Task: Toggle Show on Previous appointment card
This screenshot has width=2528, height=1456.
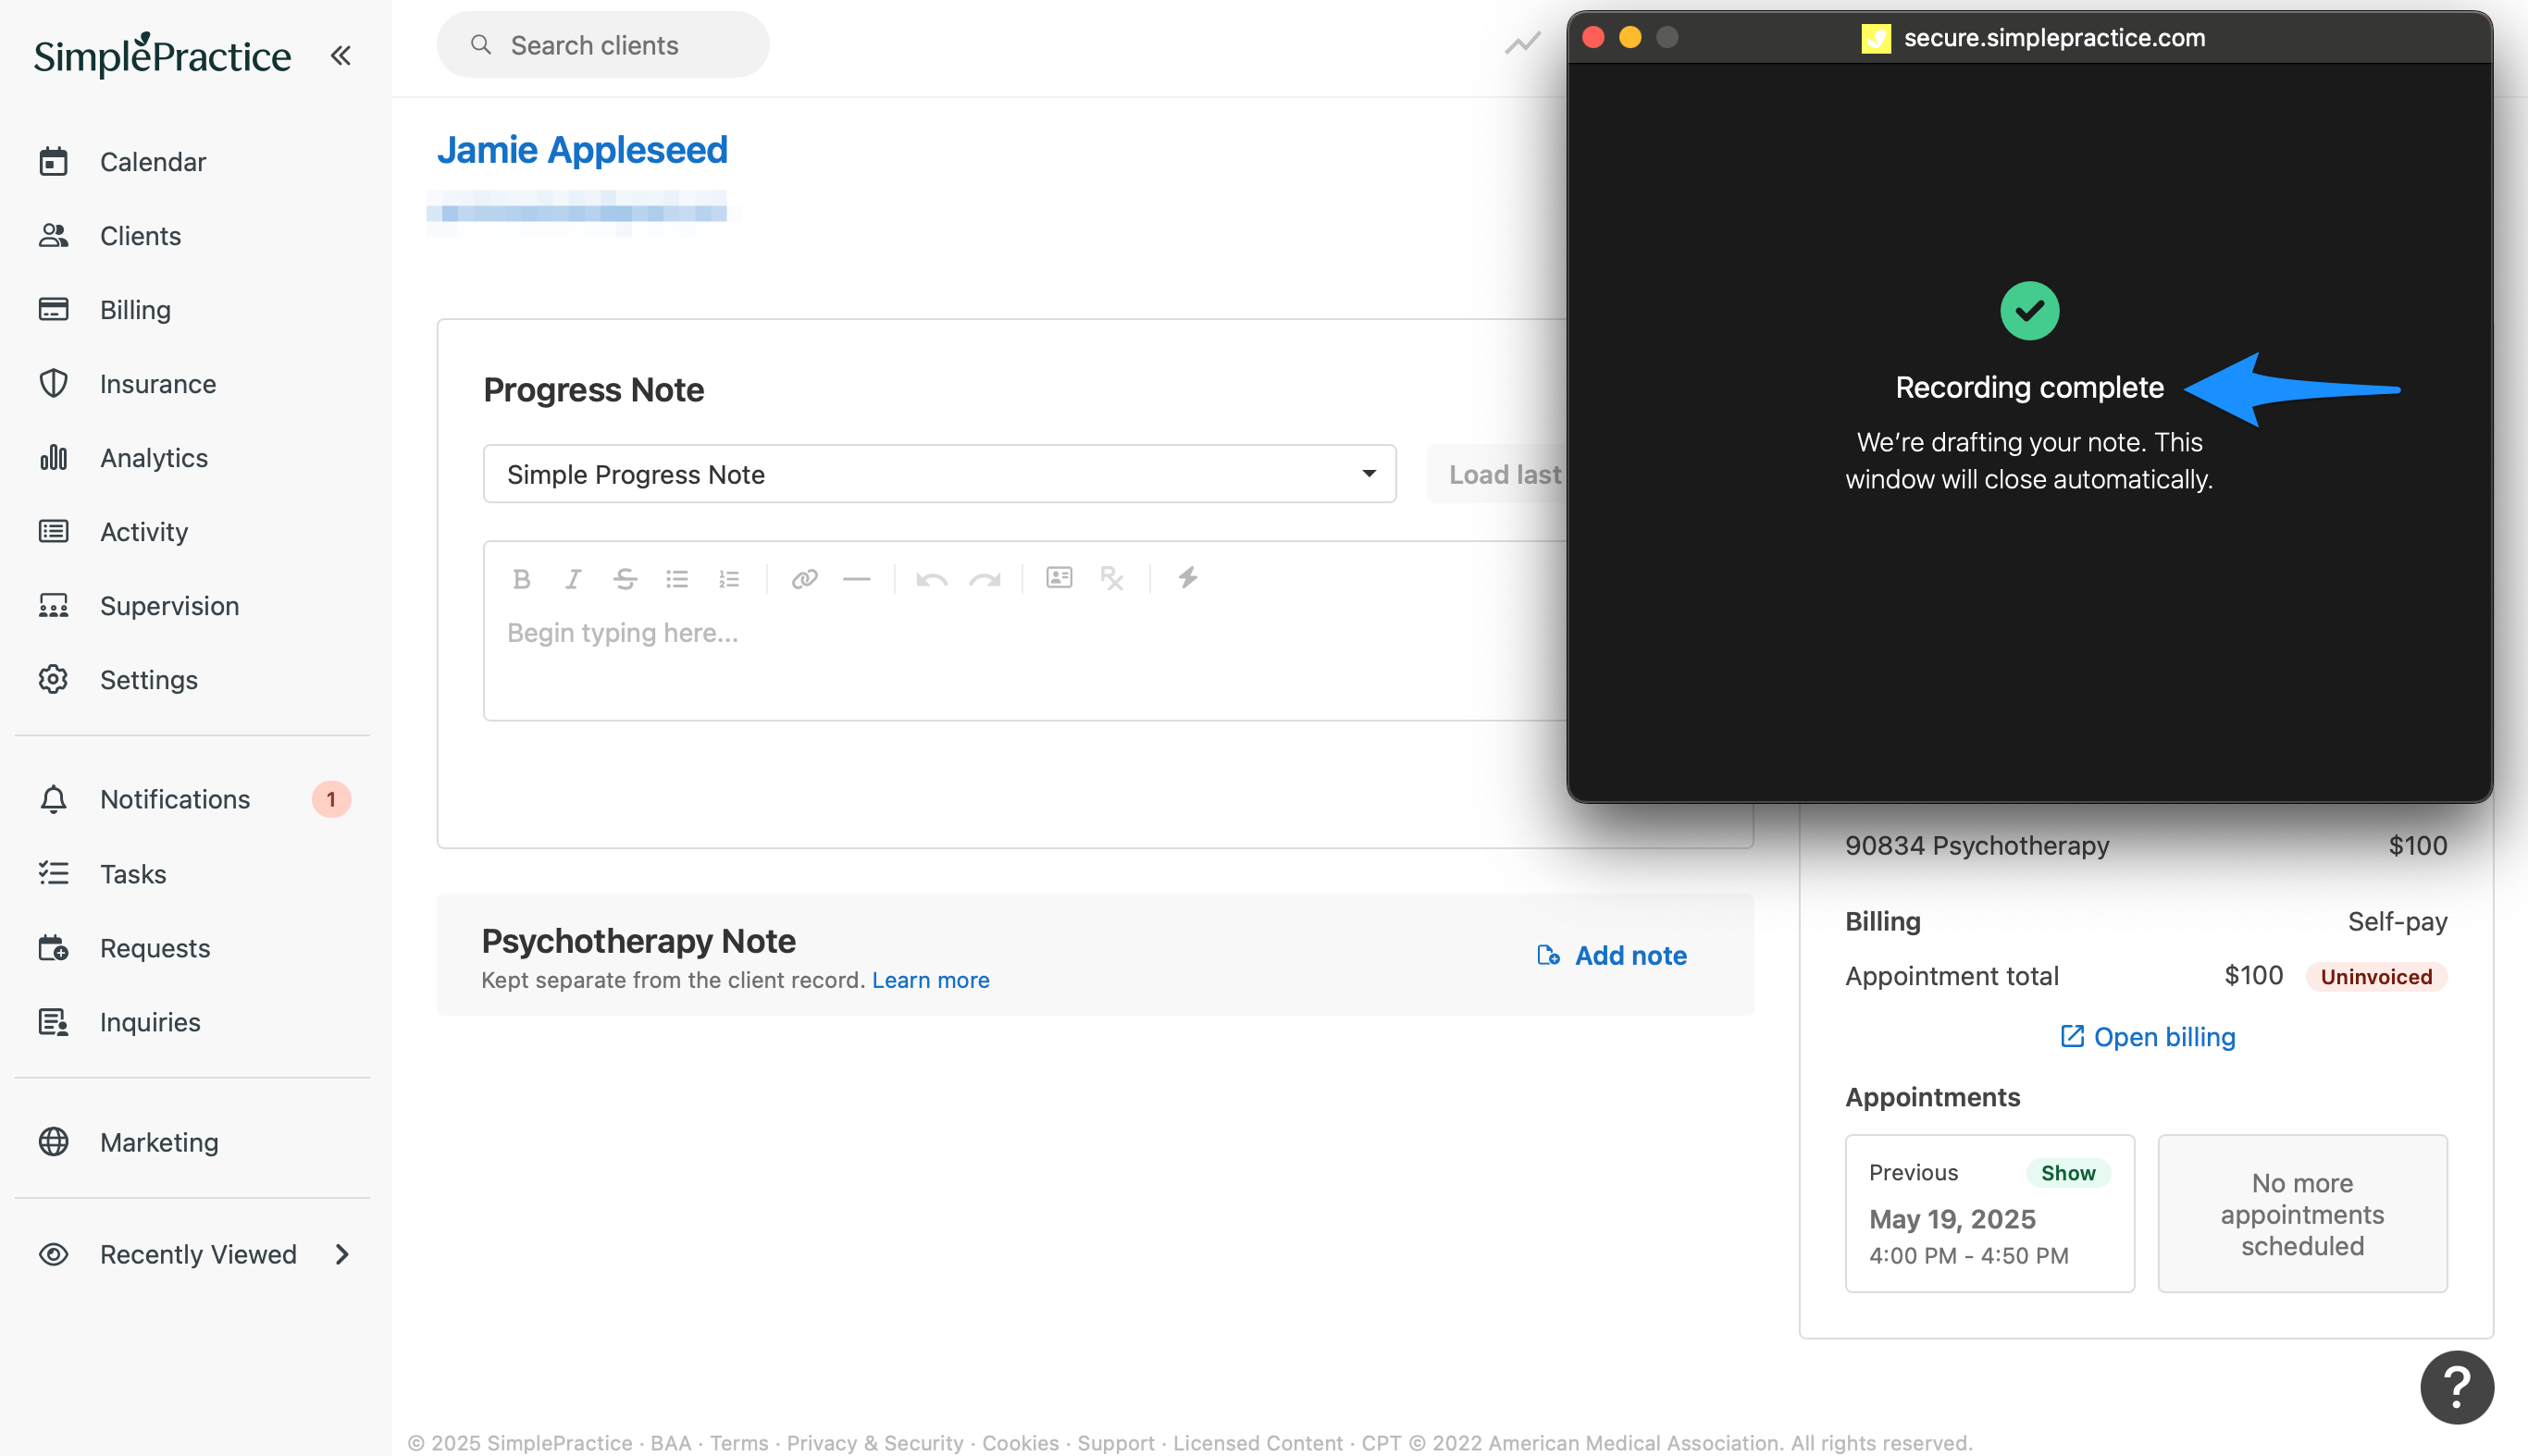Action: [2067, 1172]
